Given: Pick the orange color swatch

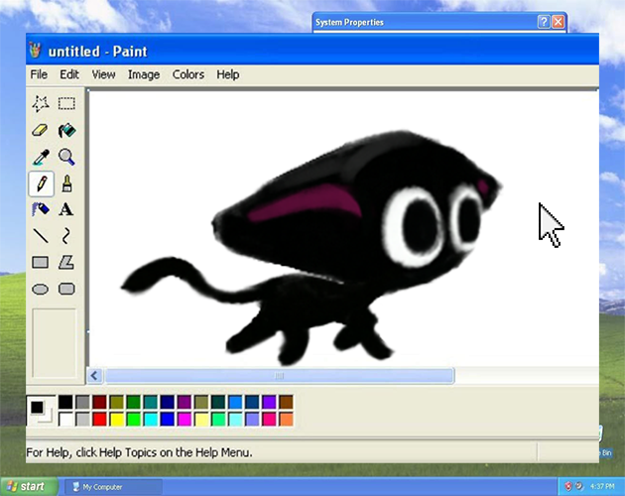Looking at the screenshot, I should tap(286, 419).
